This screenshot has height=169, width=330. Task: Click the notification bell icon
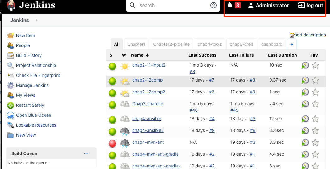[230, 5]
